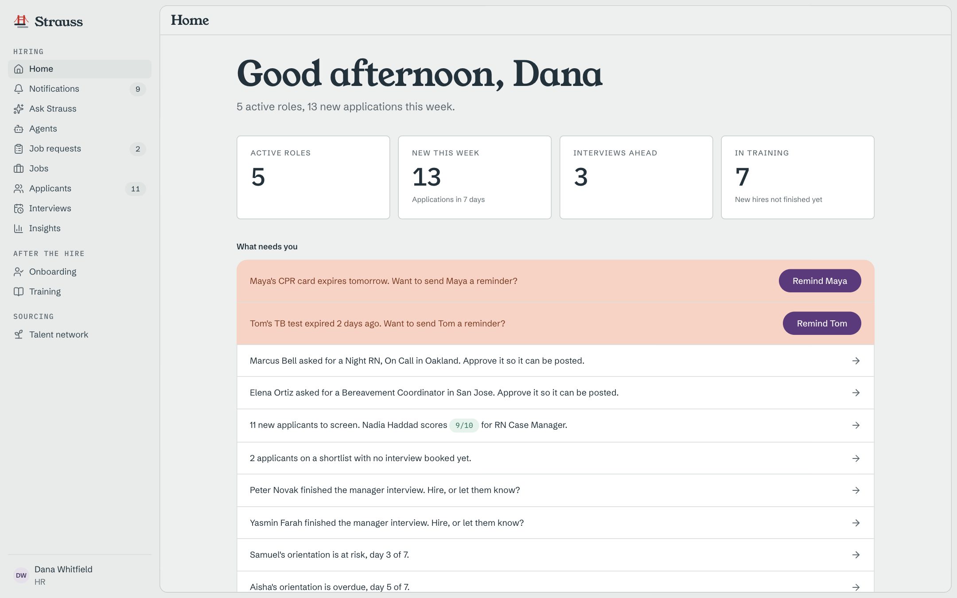Click the Jobs briefcase icon
The image size is (957, 598).
click(19, 169)
